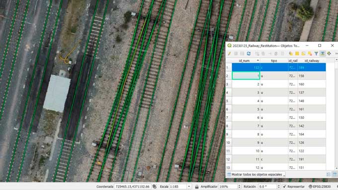Adjust the Rotación spinner arrows

pyautogui.click(x=278, y=187)
